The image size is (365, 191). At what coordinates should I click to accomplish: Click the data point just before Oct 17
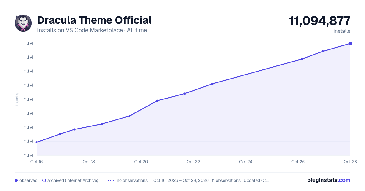(x=60, y=134)
